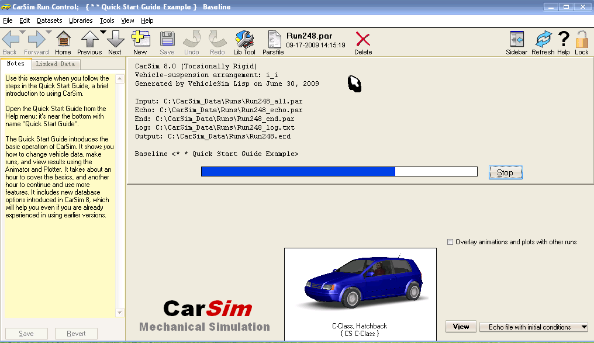The height and width of the screenshot is (343, 594).
Task: Click the notes scrollbar up arrow
Action: (120, 79)
